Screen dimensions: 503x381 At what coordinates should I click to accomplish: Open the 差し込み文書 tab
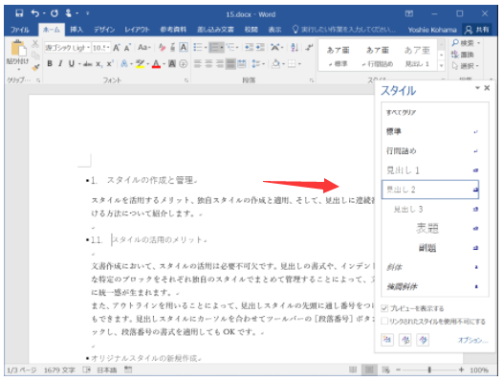pyautogui.click(x=215, y=30)
